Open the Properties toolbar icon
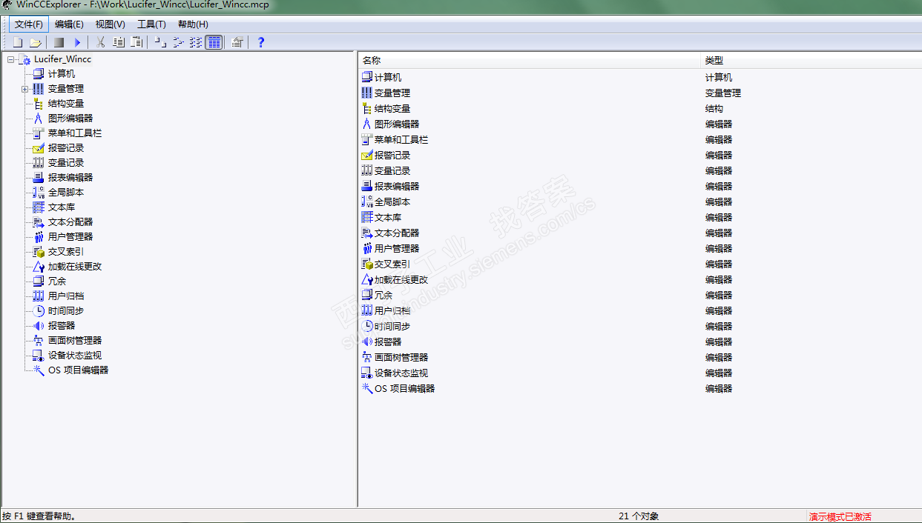 [x=237, y=42]
